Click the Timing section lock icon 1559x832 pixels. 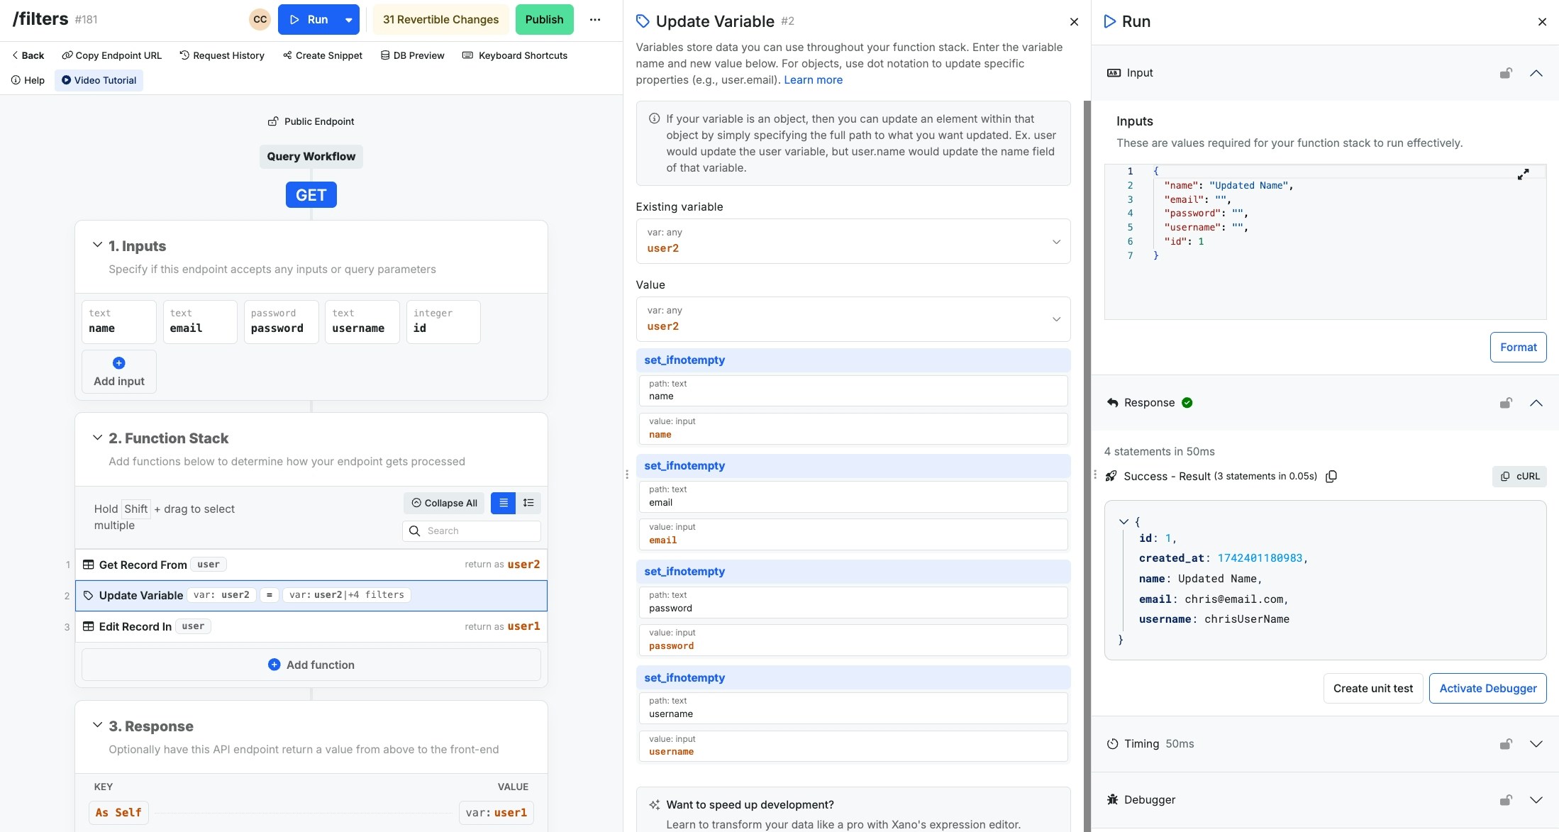(x=1506, y=744)
